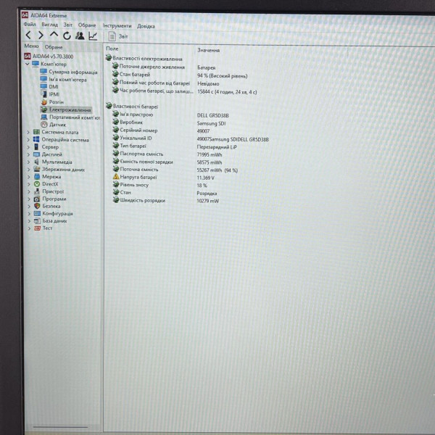Click the horizontal scrollbar under the tree
435x435 pixels.
pyautogui.click(x=60, y=427)
